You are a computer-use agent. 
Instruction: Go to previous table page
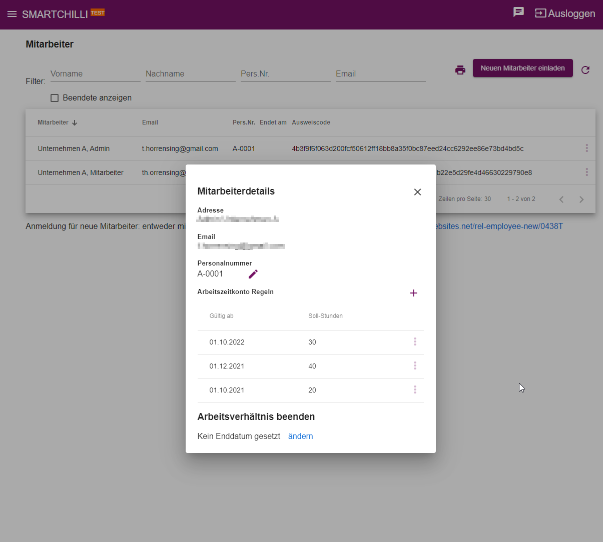(561, 199)
